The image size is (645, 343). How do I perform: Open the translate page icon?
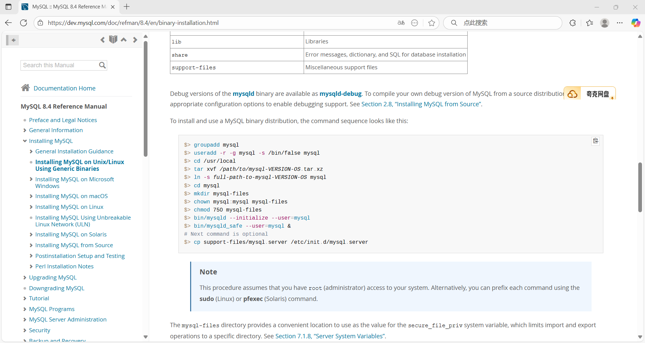401,23
